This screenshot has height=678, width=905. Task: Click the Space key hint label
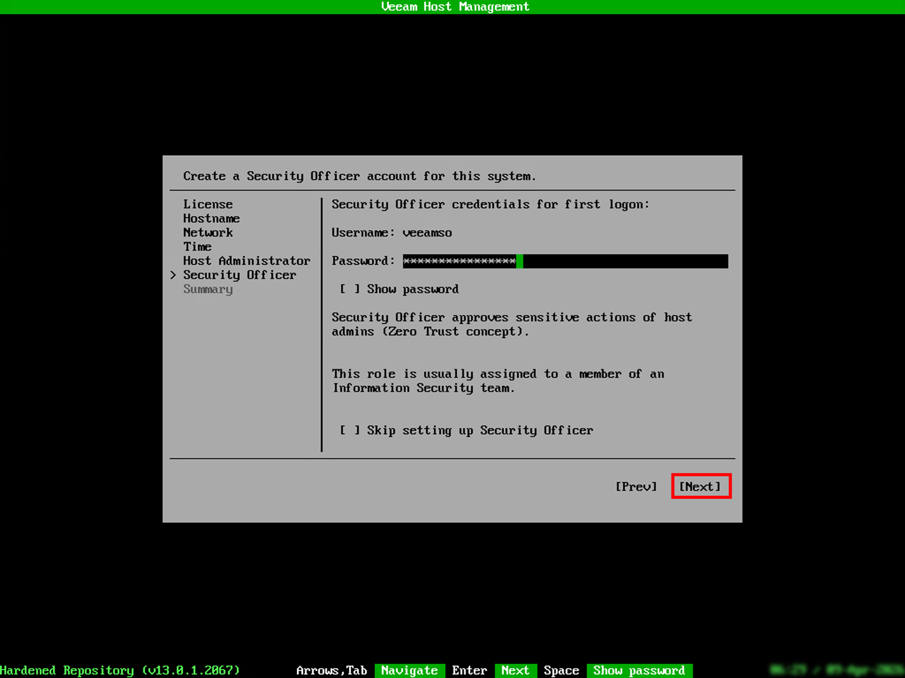tap(561, 670)
